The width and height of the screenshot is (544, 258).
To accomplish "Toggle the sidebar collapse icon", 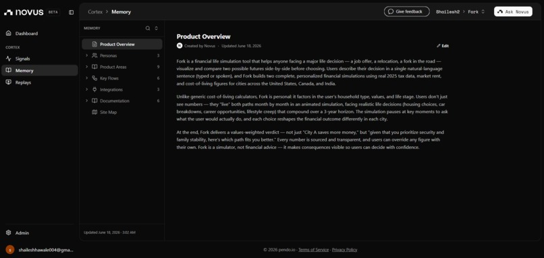I will pos(71,12).
